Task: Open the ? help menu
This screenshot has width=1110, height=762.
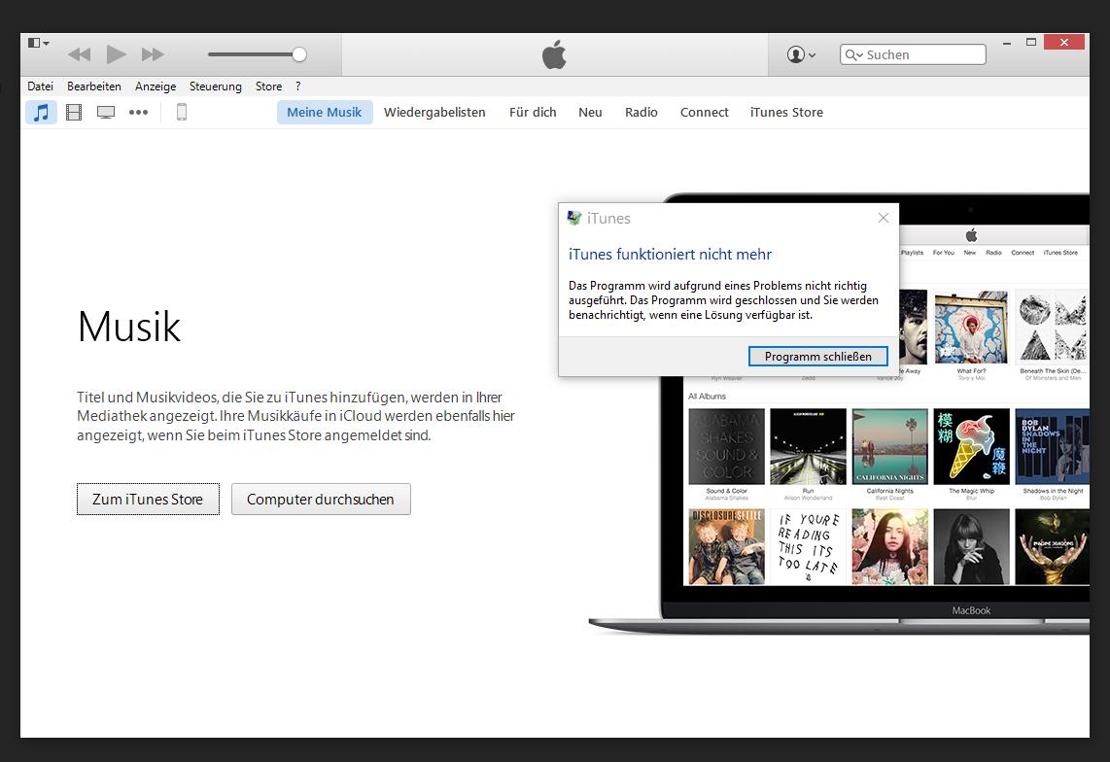Action: (x=298, y=87)
